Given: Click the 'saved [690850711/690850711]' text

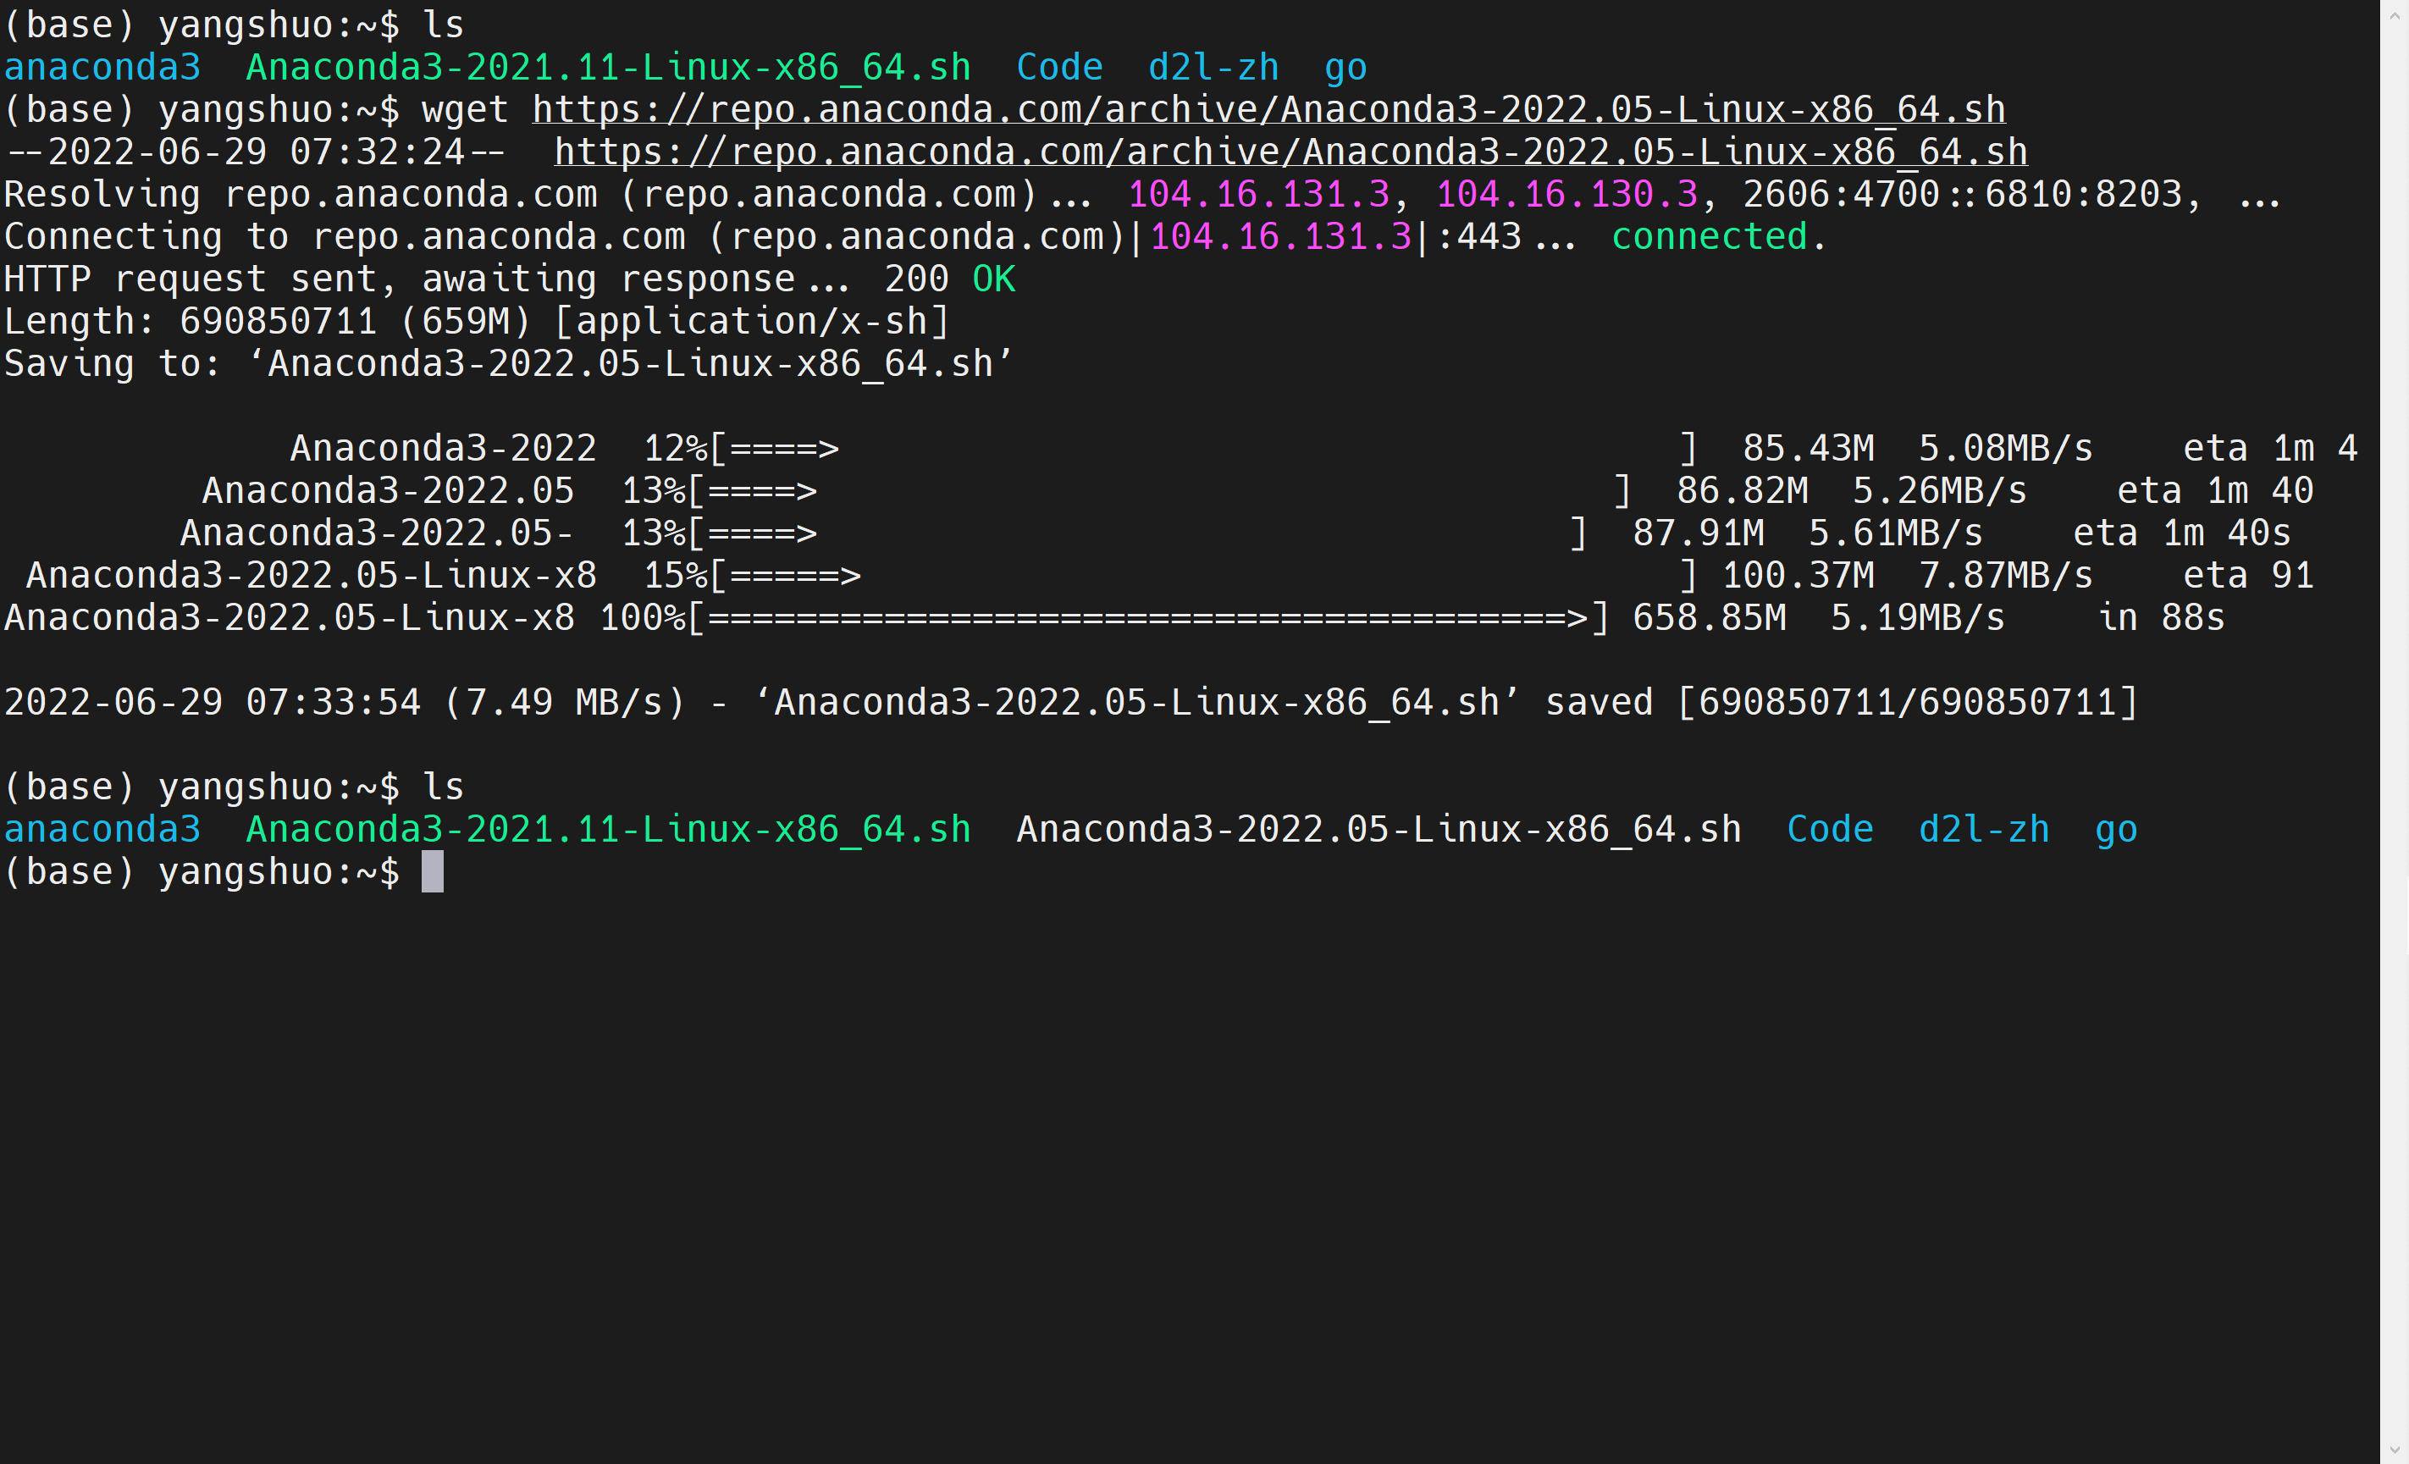Looking at the screenshot, I should pos(1841,702).
